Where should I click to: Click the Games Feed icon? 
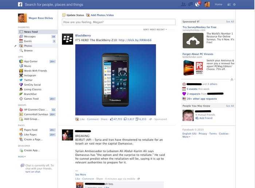pyautogui.click(x=21, y=99)
